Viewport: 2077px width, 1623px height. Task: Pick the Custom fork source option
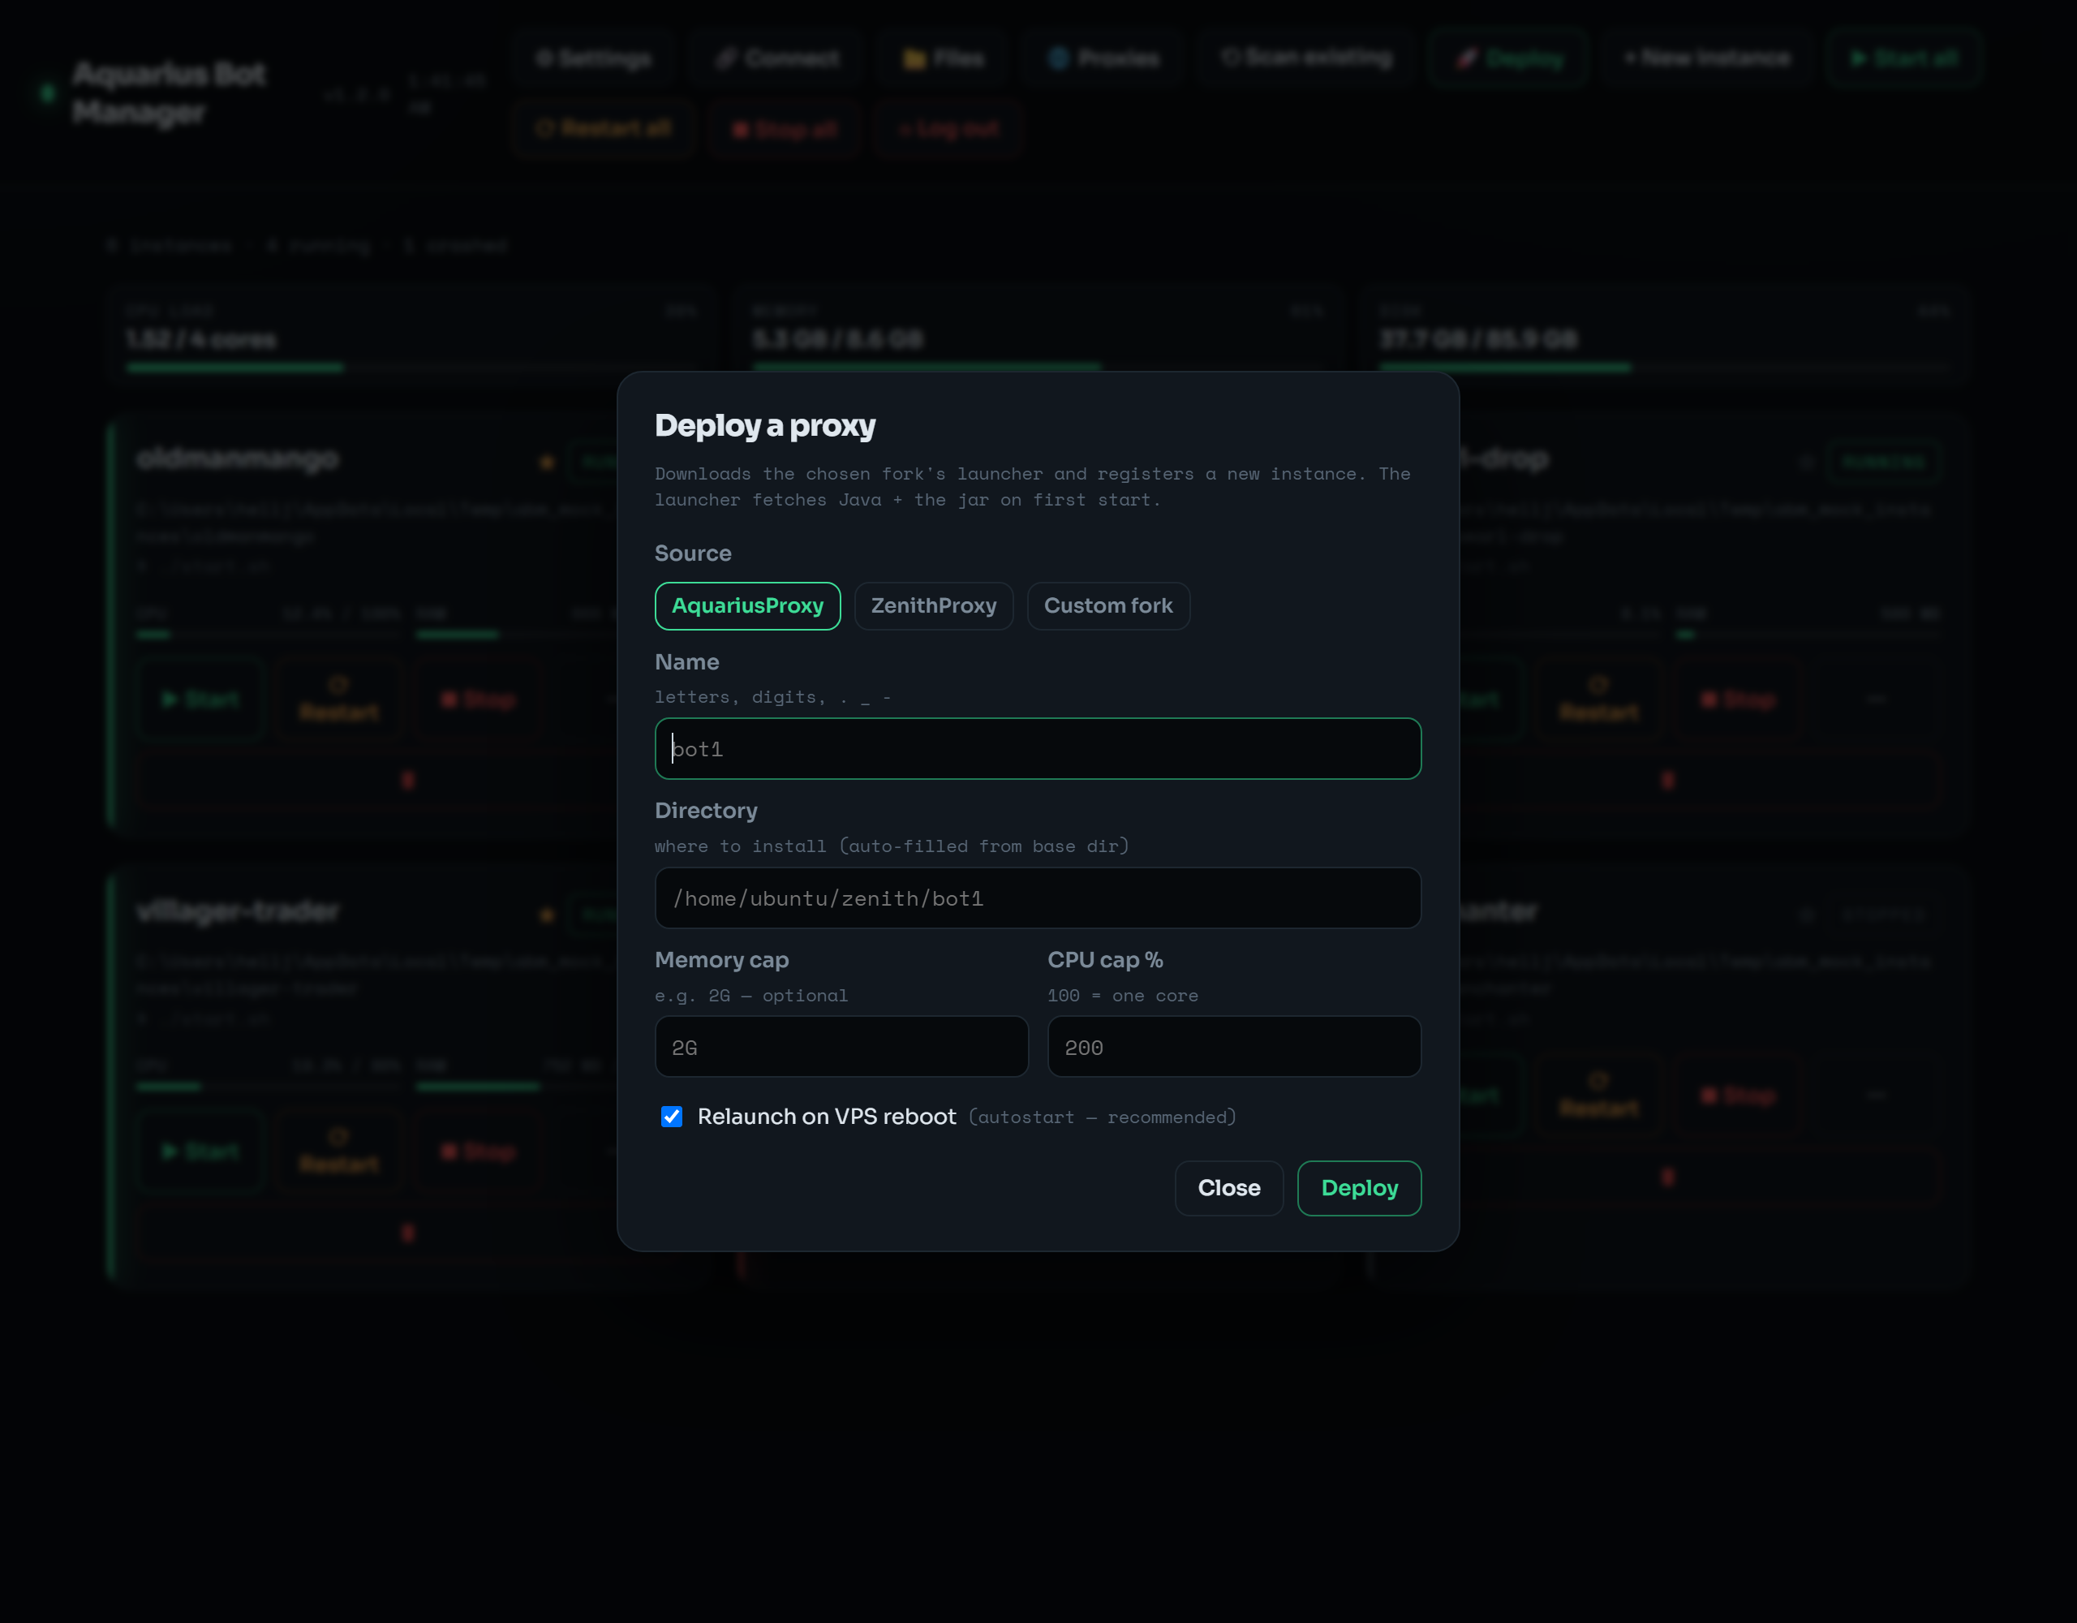point(1108,606)
